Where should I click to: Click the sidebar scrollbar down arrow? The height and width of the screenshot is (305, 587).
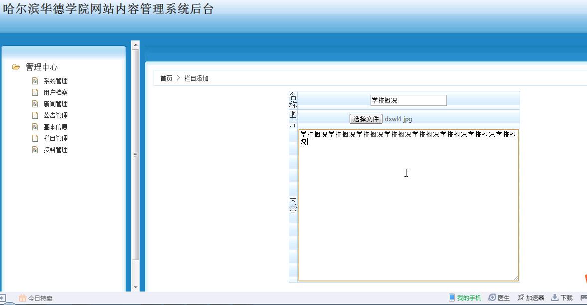[x=136, y=288]
